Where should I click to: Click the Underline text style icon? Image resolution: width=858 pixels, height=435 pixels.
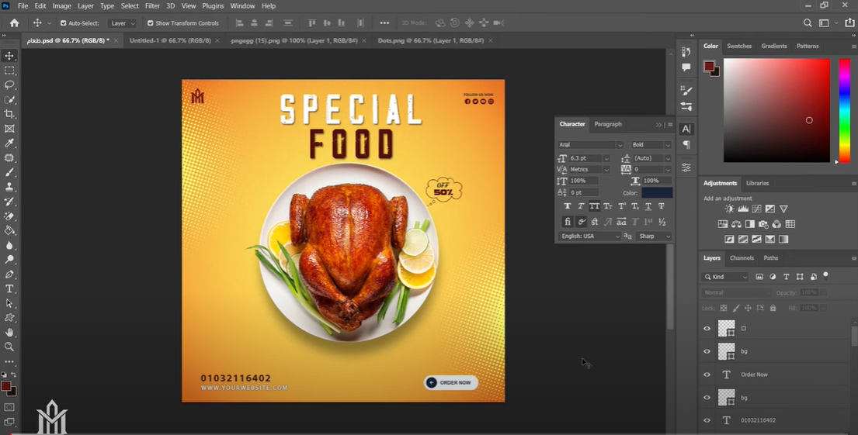click(x=648, y=206)
